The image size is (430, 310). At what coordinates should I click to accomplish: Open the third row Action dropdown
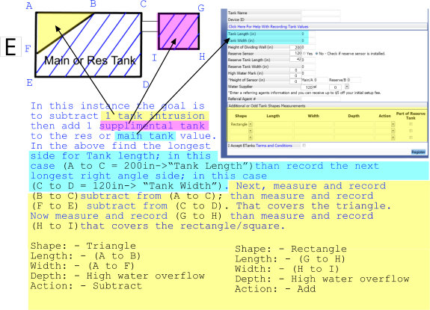(x=393, y=137)
